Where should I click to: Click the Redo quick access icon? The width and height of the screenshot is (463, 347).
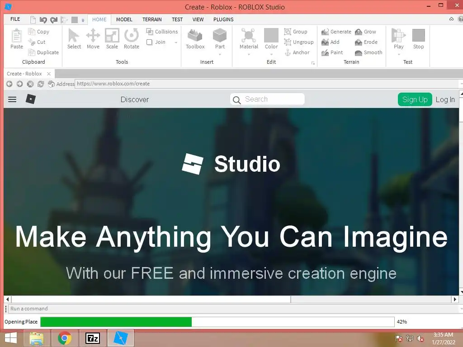click(54, 20)
